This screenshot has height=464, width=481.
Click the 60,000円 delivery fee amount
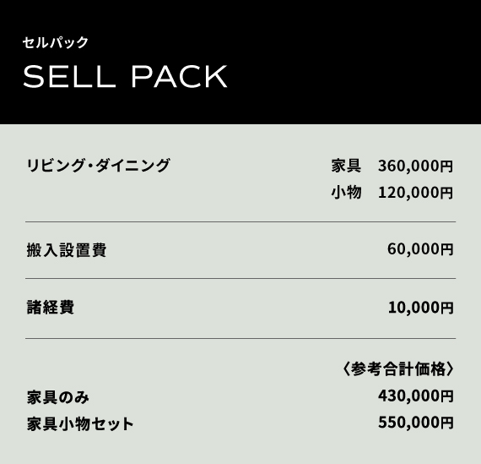click(420, 248)
